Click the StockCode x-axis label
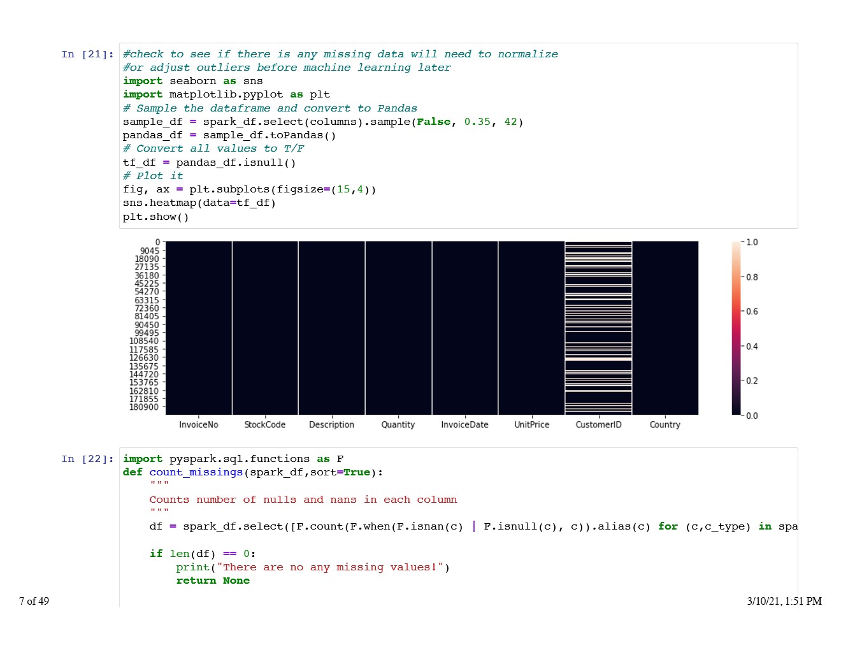841x650 pixels. coord(265,424)
